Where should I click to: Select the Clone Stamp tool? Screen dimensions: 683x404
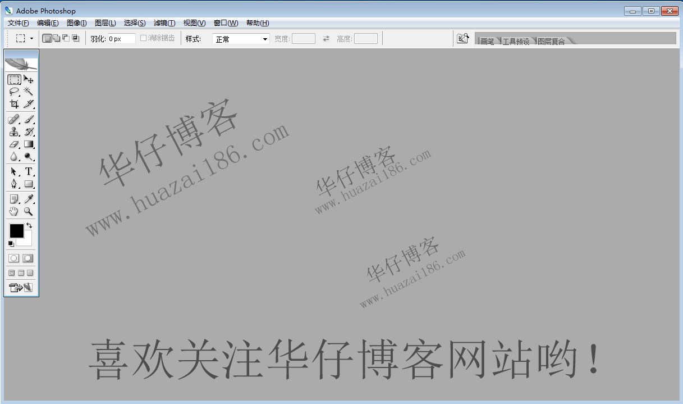click(x=14, y=131)
